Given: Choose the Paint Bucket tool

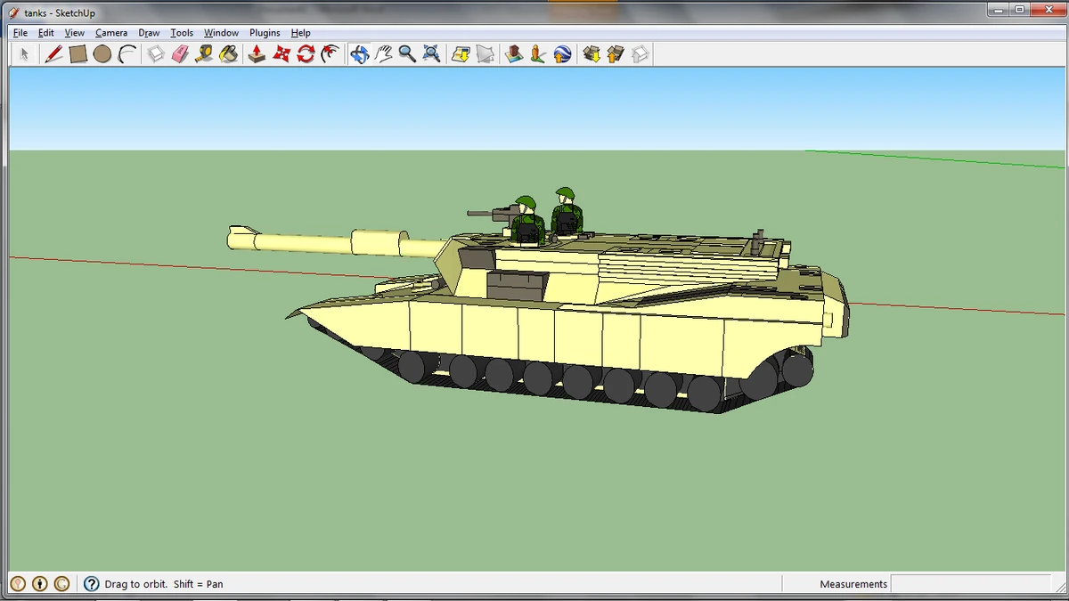Looking at the screenshot, I should tap(228, 53).
